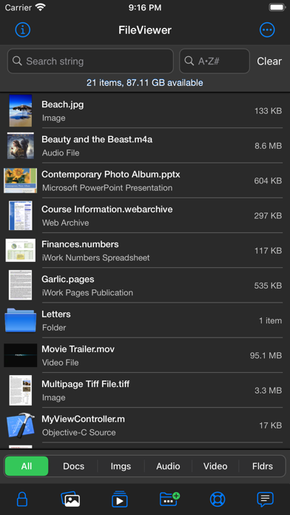Open the Beauty and the Beast album thumbnail
290x515 pixels.
21,146
